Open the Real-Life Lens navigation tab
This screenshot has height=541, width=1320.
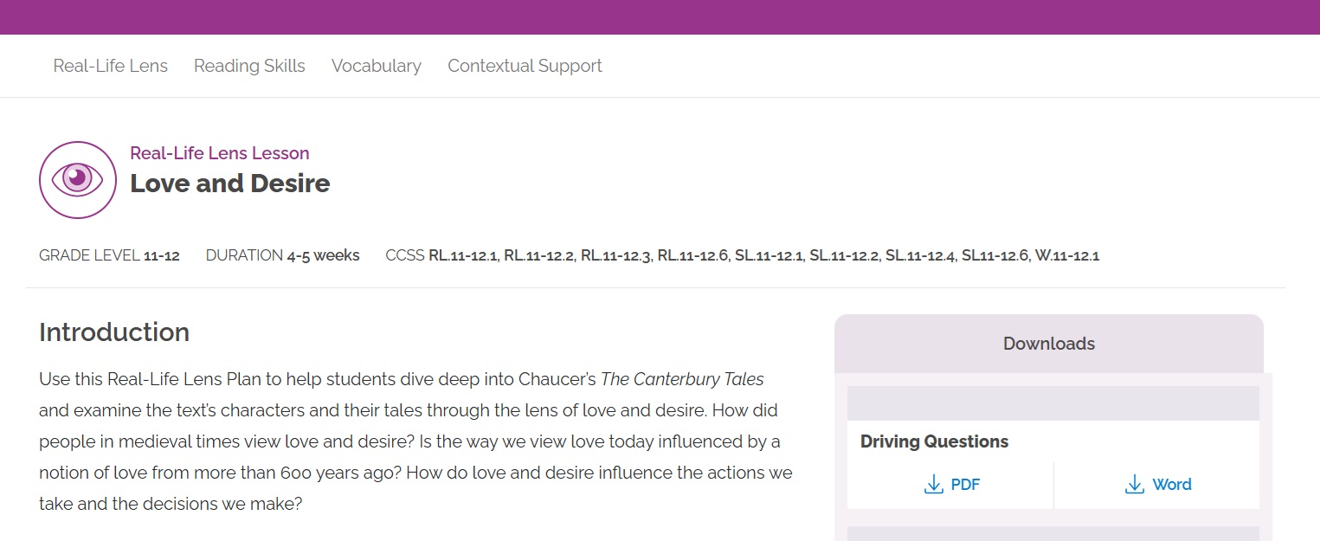click(110, 66)
